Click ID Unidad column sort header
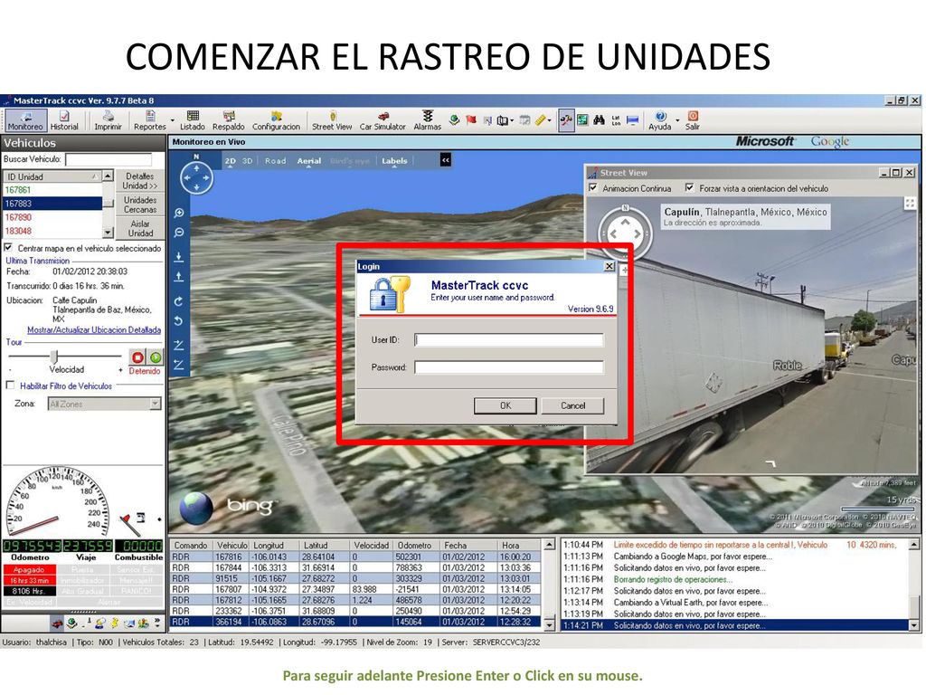926x695 pixels. [52, 176]
